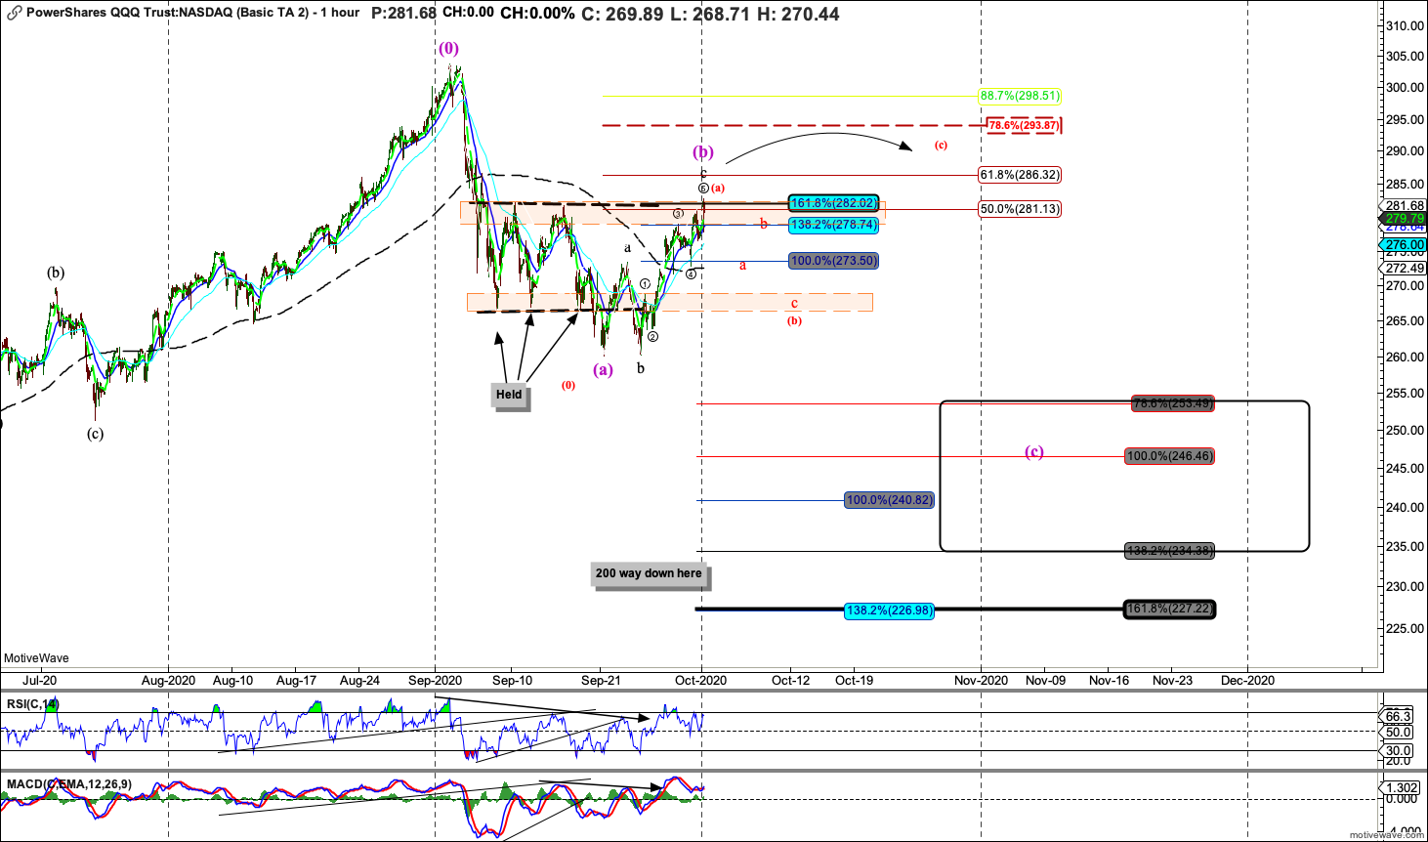Viewport: 1428px width, 842px height.
Task: Click the Oct-2020 date on time axis
Action: tap(701, 680)
